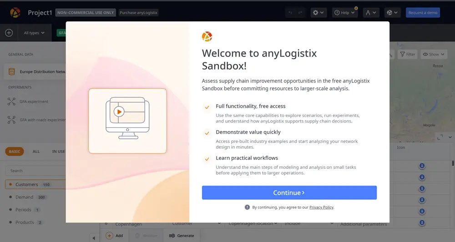Click the GFA with roads experiment icon

click(11, 120)
